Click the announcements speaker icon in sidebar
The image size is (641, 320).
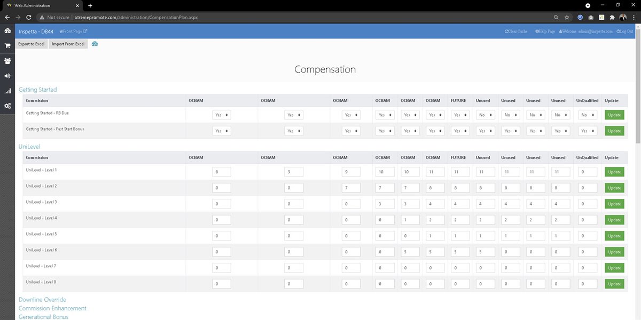coord(7,76)
